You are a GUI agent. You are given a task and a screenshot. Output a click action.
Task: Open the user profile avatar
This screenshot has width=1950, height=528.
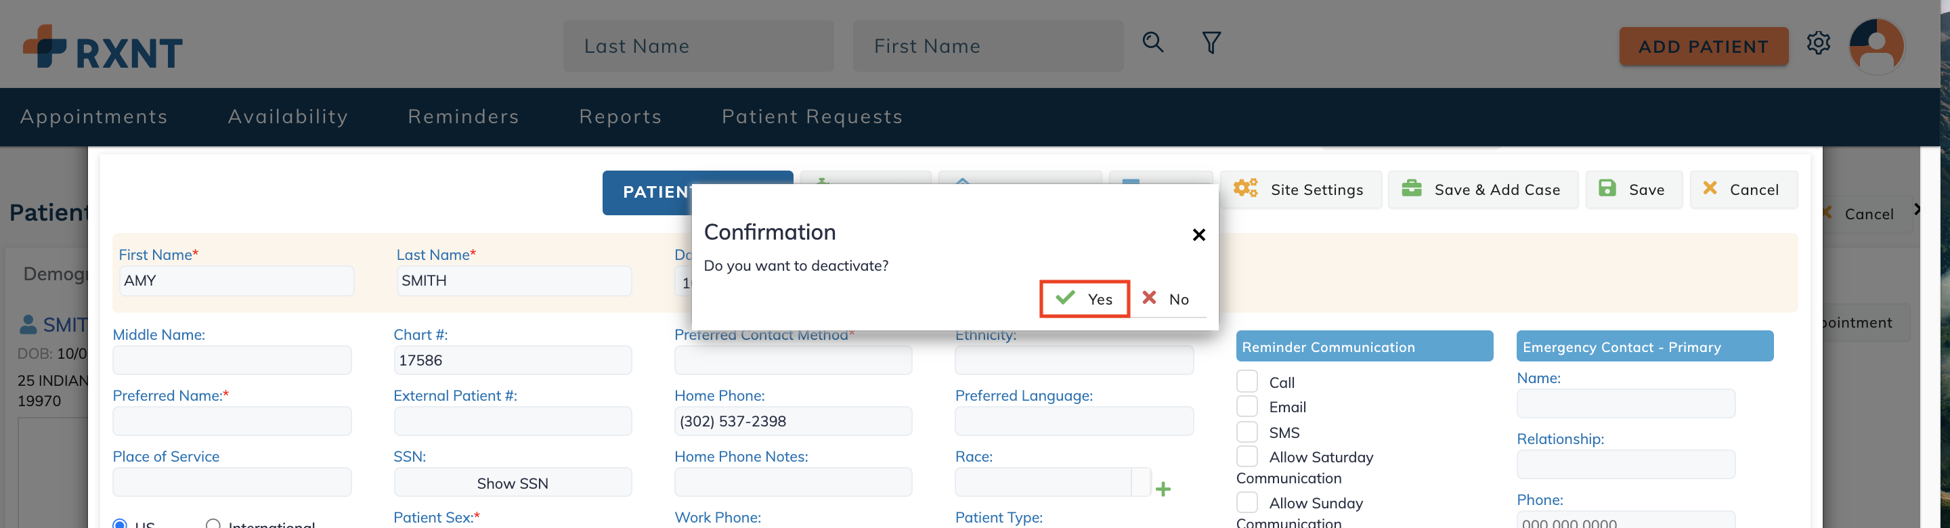click(x=1877, y=46)
